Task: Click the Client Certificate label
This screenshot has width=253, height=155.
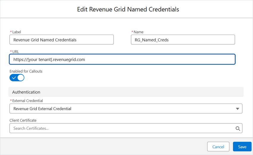Action: click(x=23, y=120)
